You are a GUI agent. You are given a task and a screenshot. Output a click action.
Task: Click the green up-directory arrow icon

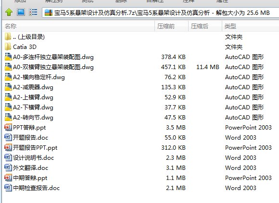(9, 12)
